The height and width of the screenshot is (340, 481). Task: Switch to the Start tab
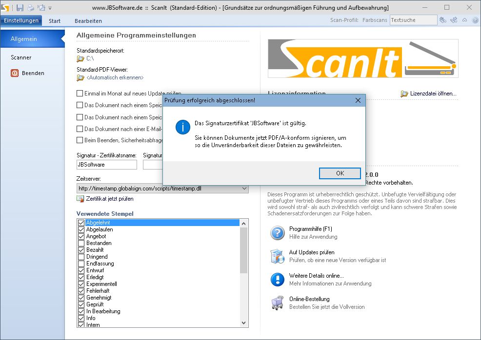55,21
